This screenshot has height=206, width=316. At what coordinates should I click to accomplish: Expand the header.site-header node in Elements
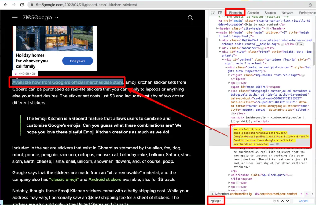[217, 28]
